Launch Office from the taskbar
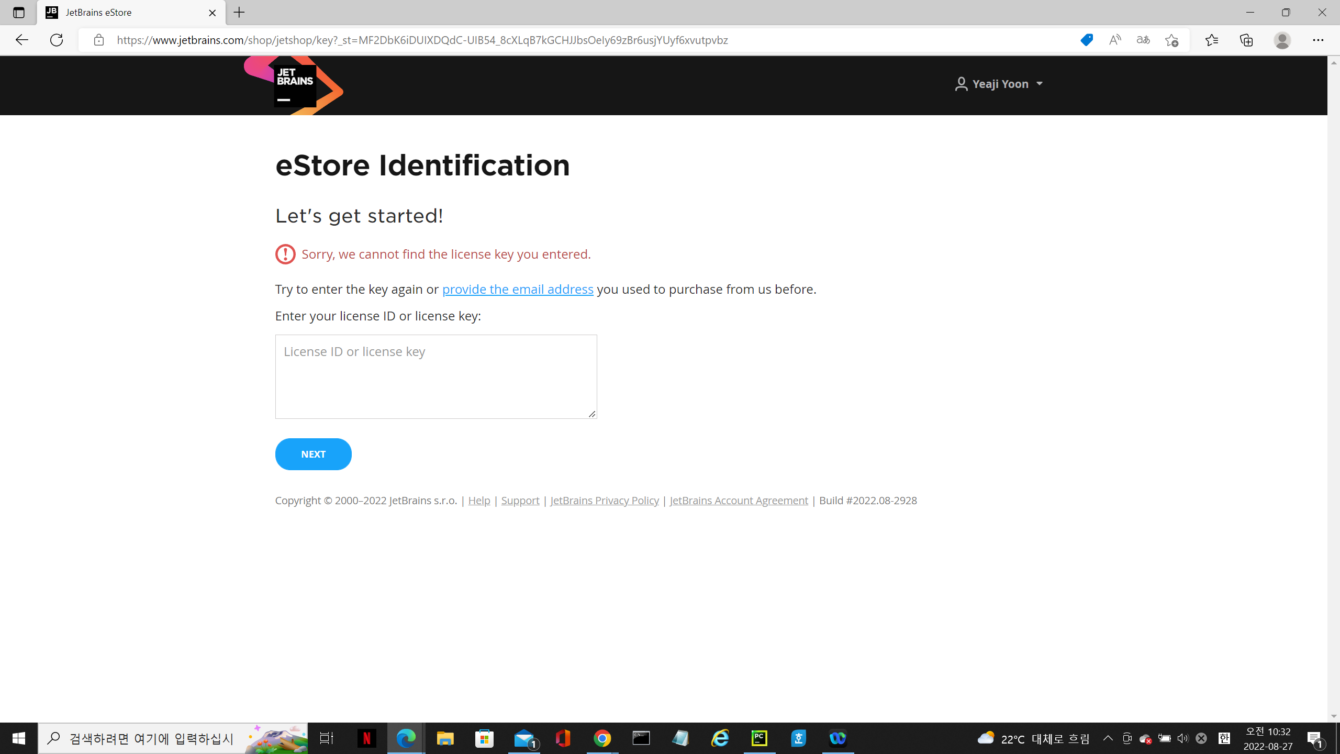 [x=563, y=738]
